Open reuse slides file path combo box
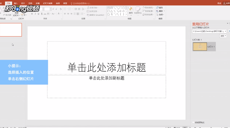Screen dimensions: 230x128 (209, 31)
